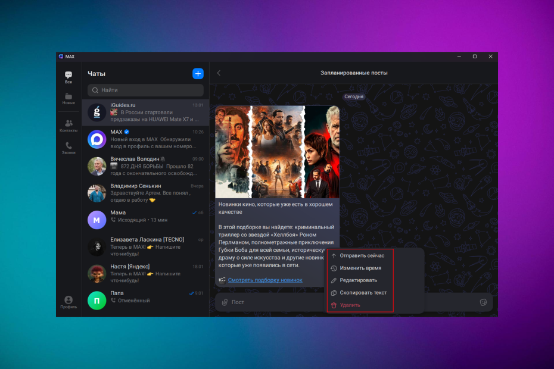This screenshot has height=369, width=554.
Task: Click the 'Сегодня' date label
Action: [354, 96]
